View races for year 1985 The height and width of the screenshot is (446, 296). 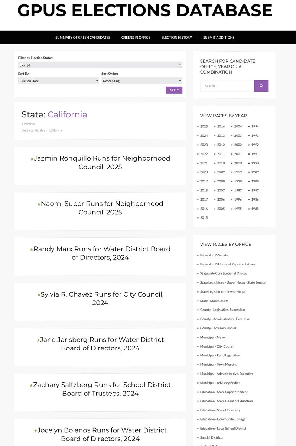[x=255, y=209]
